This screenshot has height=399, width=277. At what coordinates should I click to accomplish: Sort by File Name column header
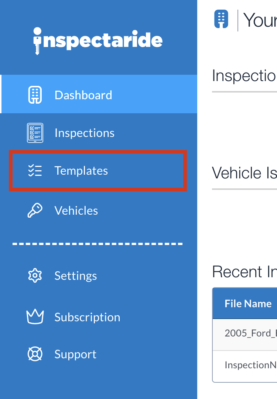coord(248,304)
